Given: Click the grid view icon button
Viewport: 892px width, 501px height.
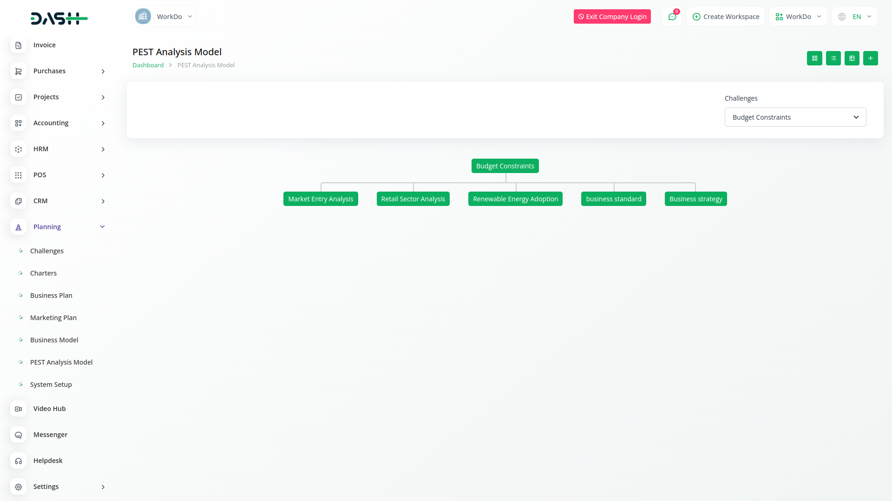Looking at the screenshot, I should pos(814,58).
